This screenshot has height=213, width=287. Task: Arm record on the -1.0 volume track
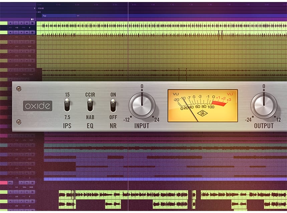(10, 23)
